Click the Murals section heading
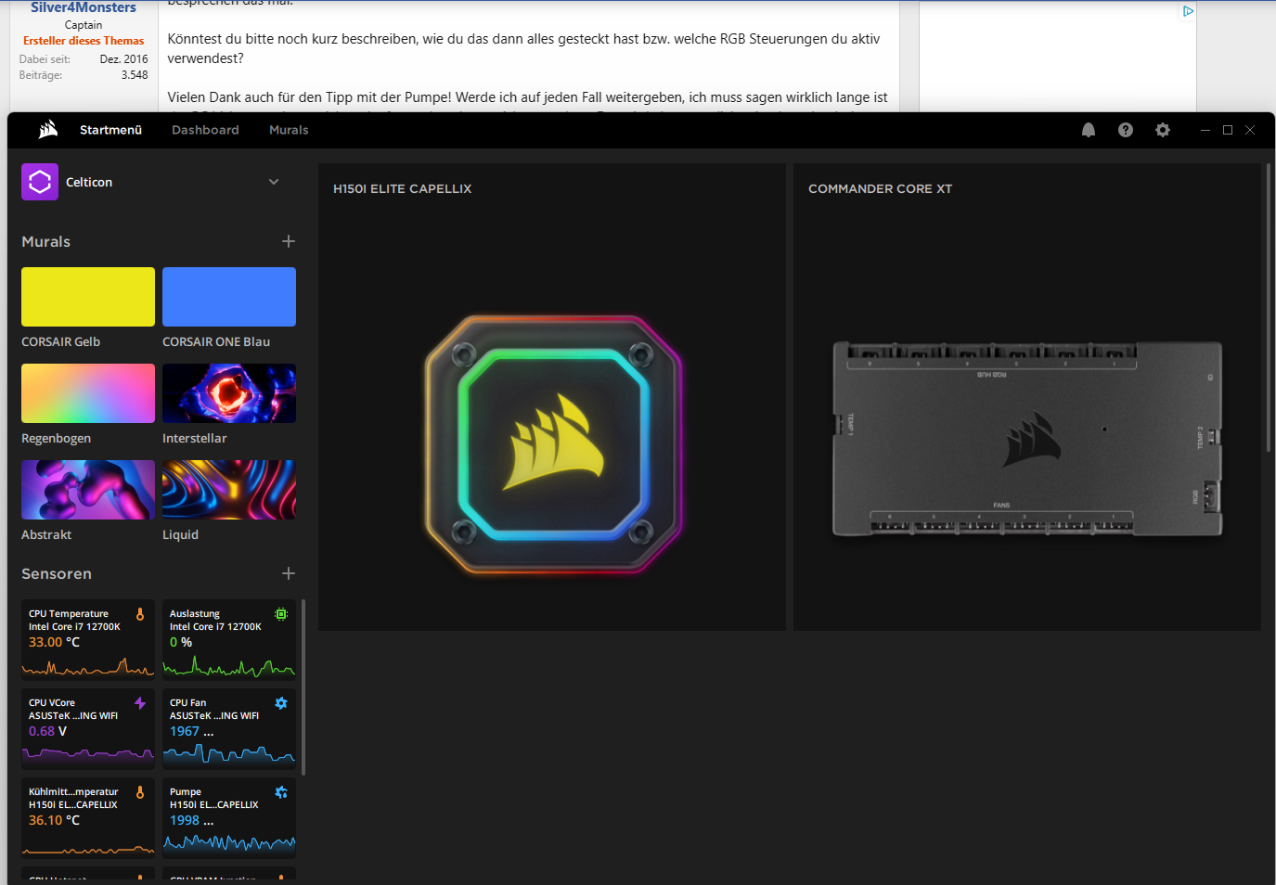Screen dimensions: 1276x885 (x=46, y=241)
